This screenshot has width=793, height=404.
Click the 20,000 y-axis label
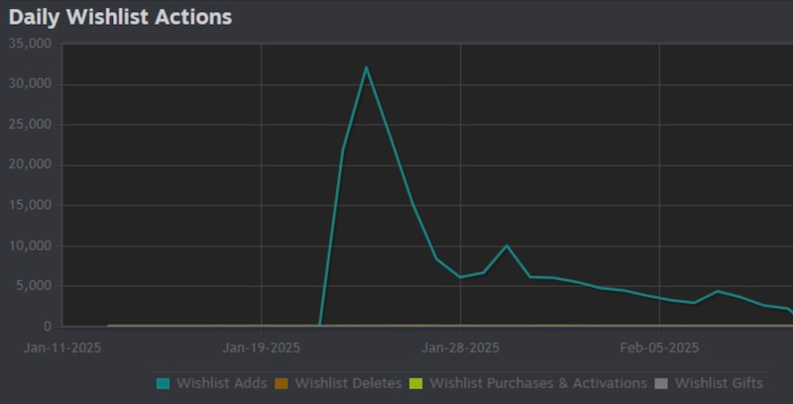pyautogui.click(x=30, y=165)
